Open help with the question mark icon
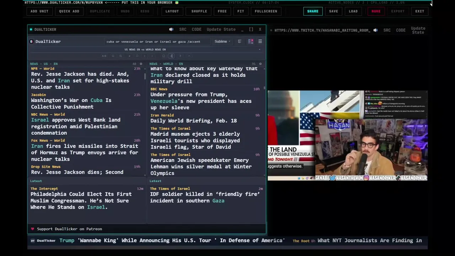This screenshot has height=256, width=455. click(180, 56)
